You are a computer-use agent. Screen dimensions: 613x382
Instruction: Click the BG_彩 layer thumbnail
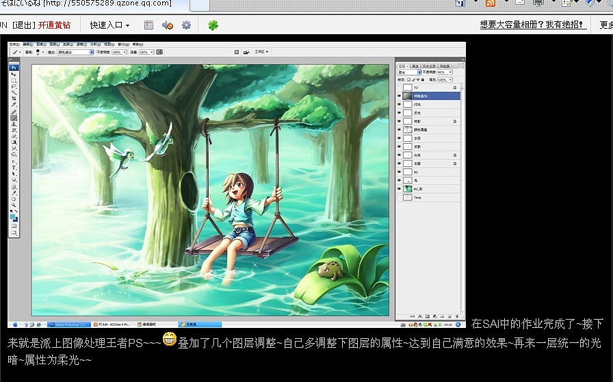[x=408, y=189]
